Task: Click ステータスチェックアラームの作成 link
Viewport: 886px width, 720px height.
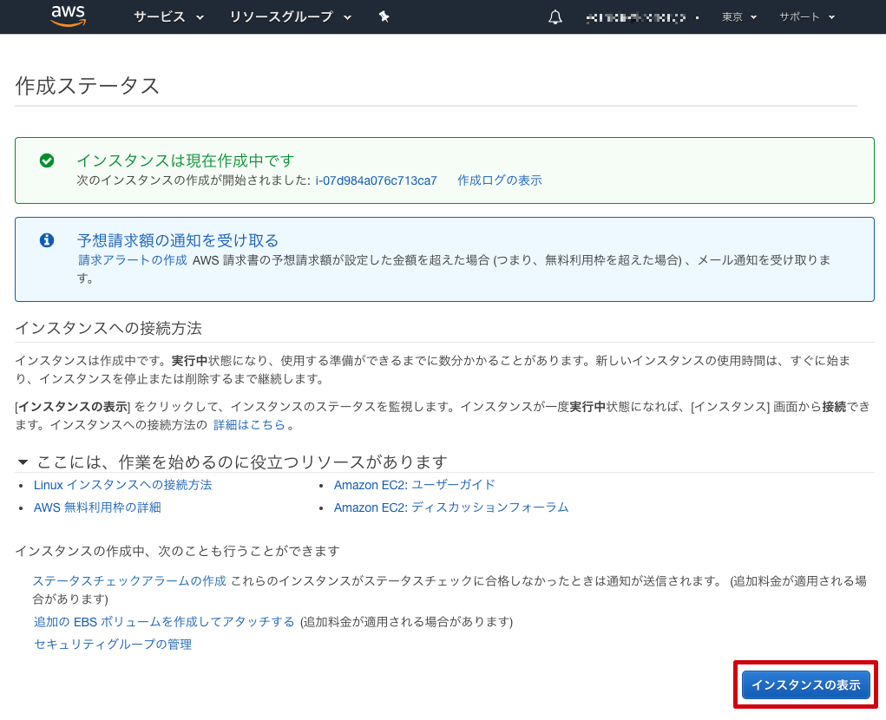Action: (x=129, y=581)
